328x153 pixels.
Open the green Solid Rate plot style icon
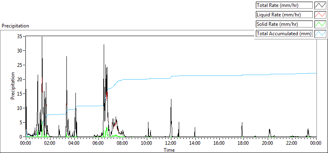point(321,24)
